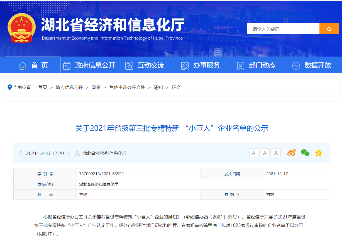342x243 pixels.
Task: Share the article via the WeChat icon
Action: [305, 153]
